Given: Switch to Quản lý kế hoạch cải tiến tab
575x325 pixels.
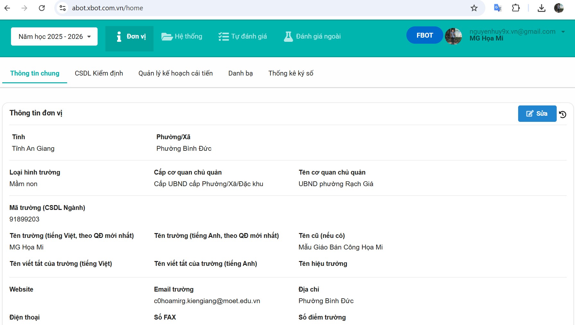Looking at the screenshot, I should [x=175, y=73].
